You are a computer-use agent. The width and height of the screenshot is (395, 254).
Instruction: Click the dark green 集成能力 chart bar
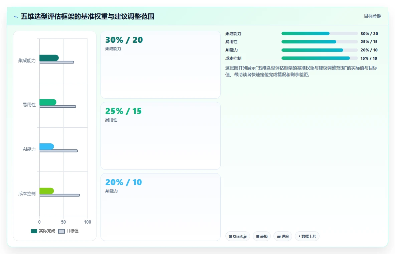(49, 58)
